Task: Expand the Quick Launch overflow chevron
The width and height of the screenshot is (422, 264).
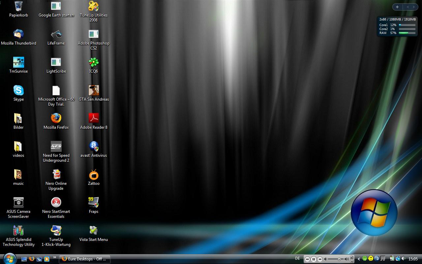Action: 55,257
